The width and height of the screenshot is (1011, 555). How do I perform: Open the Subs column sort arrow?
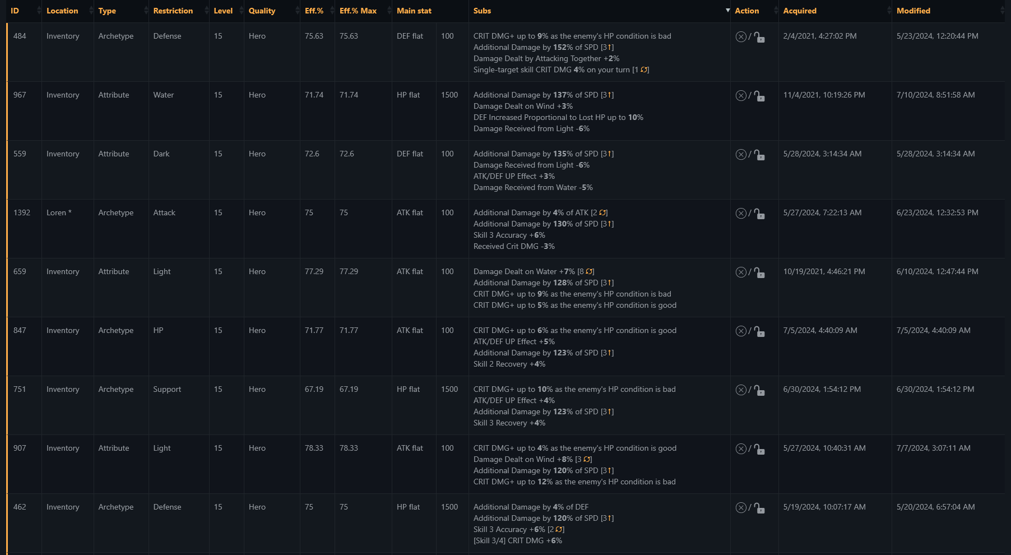(x=727, y=11)
